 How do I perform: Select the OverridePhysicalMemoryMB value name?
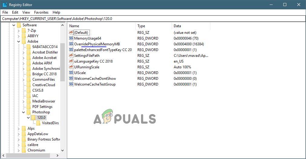tap(97, 44)
